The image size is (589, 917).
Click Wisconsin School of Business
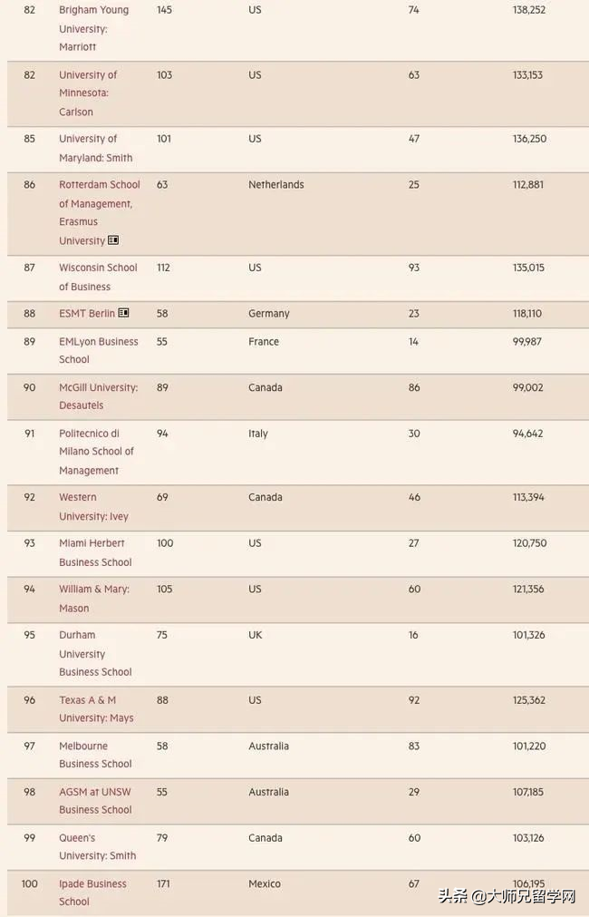pyautogui.click(x=98, y=277)
